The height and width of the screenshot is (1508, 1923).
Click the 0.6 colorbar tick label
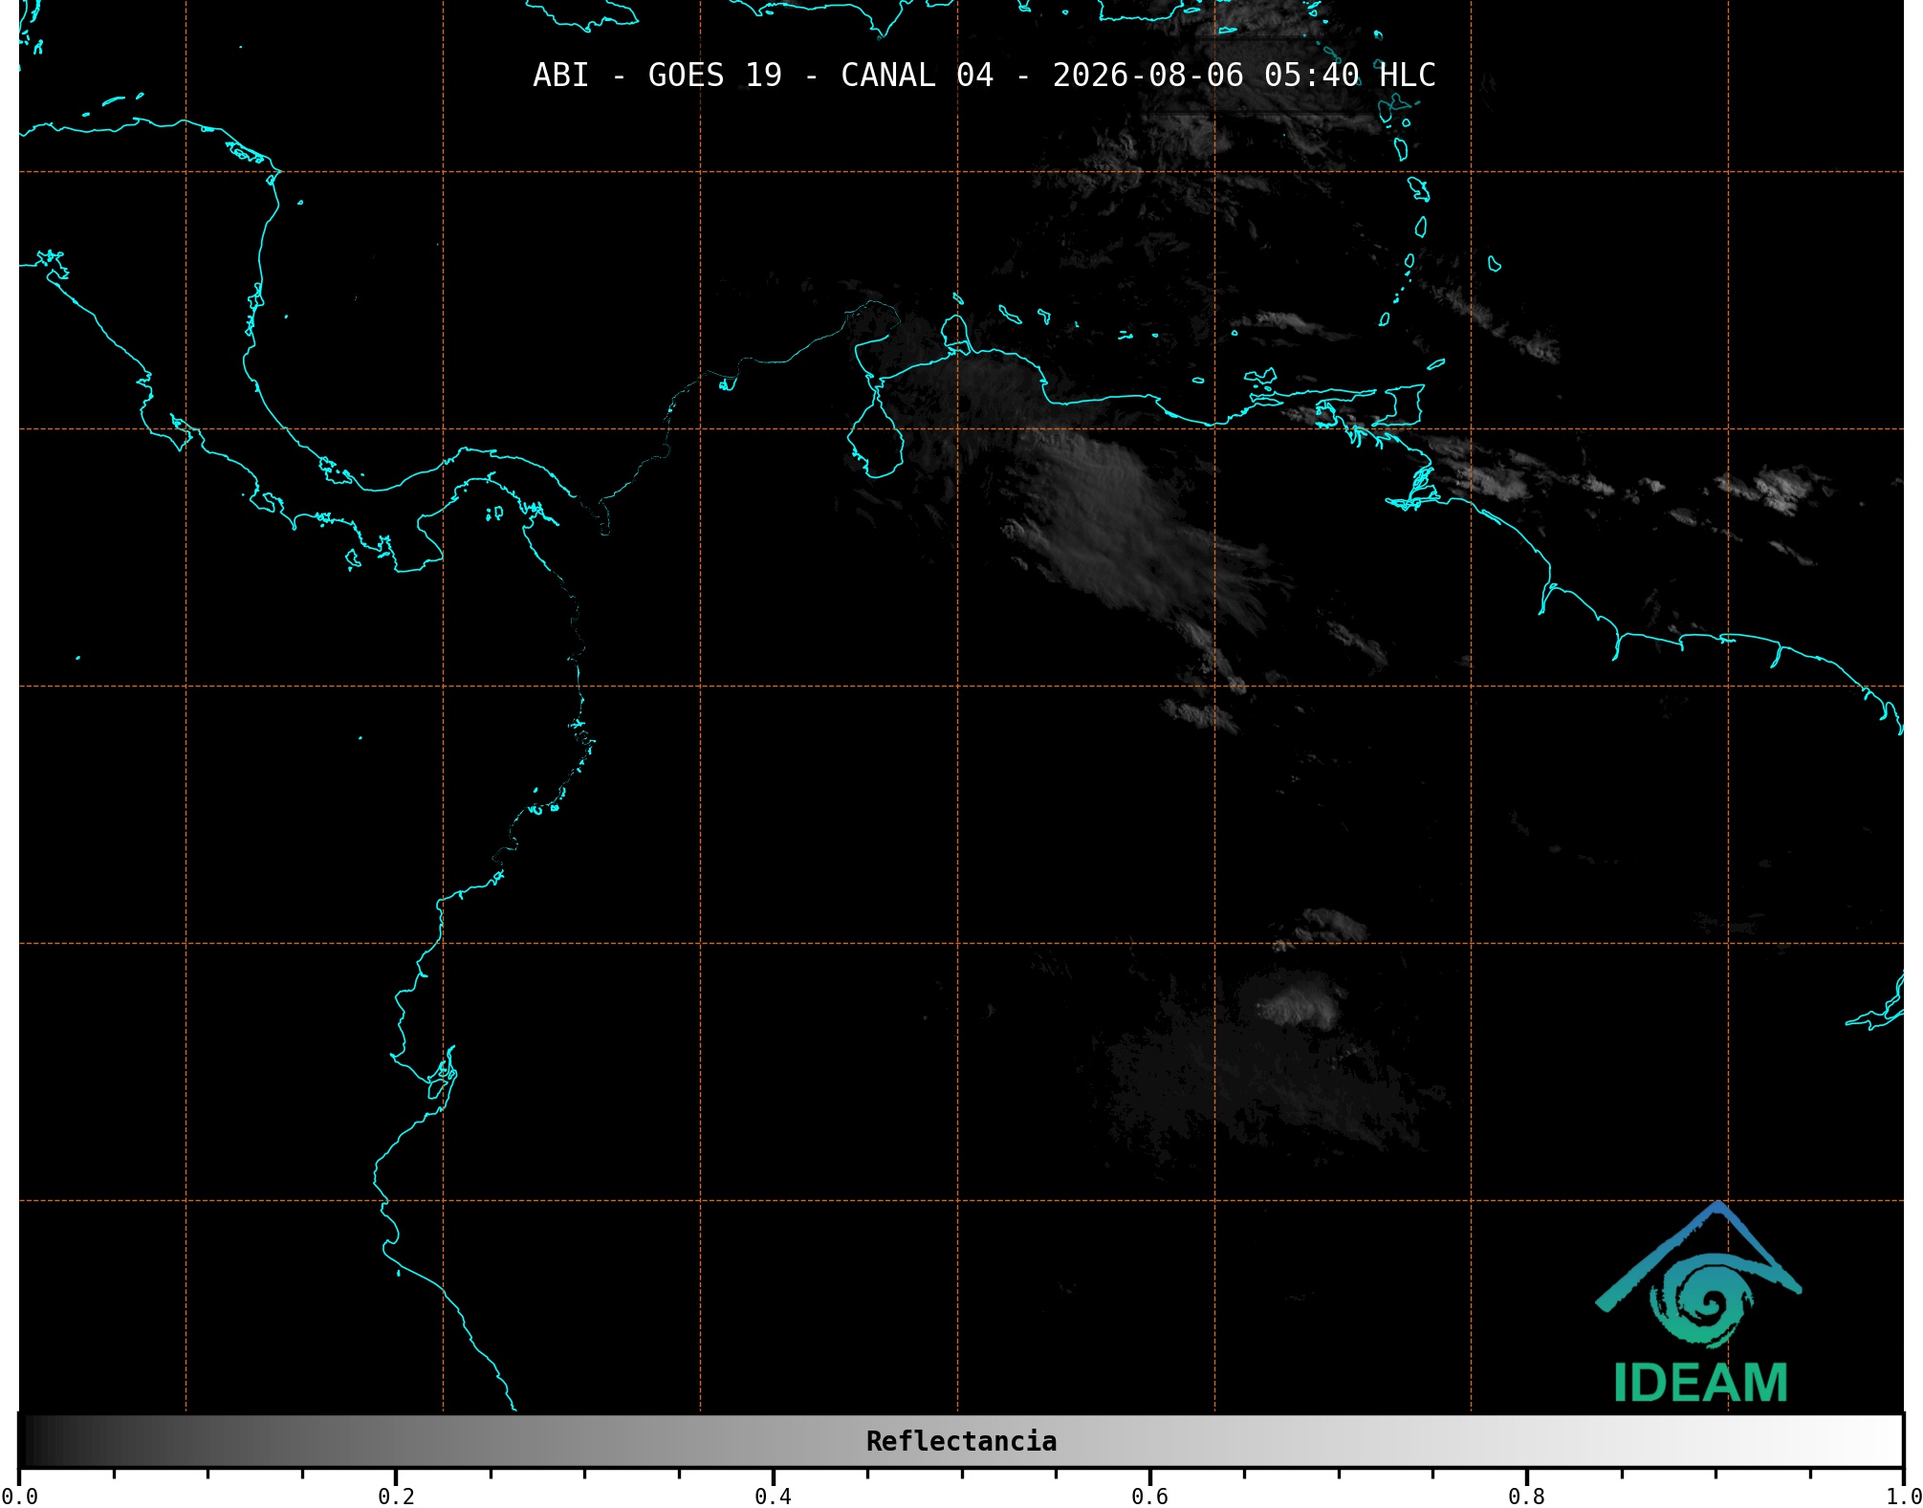[1149, 1497]
